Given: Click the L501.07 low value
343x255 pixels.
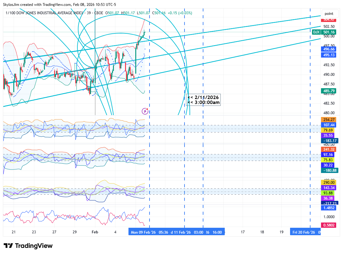Looking at the screenshot, I should [144, 13].
